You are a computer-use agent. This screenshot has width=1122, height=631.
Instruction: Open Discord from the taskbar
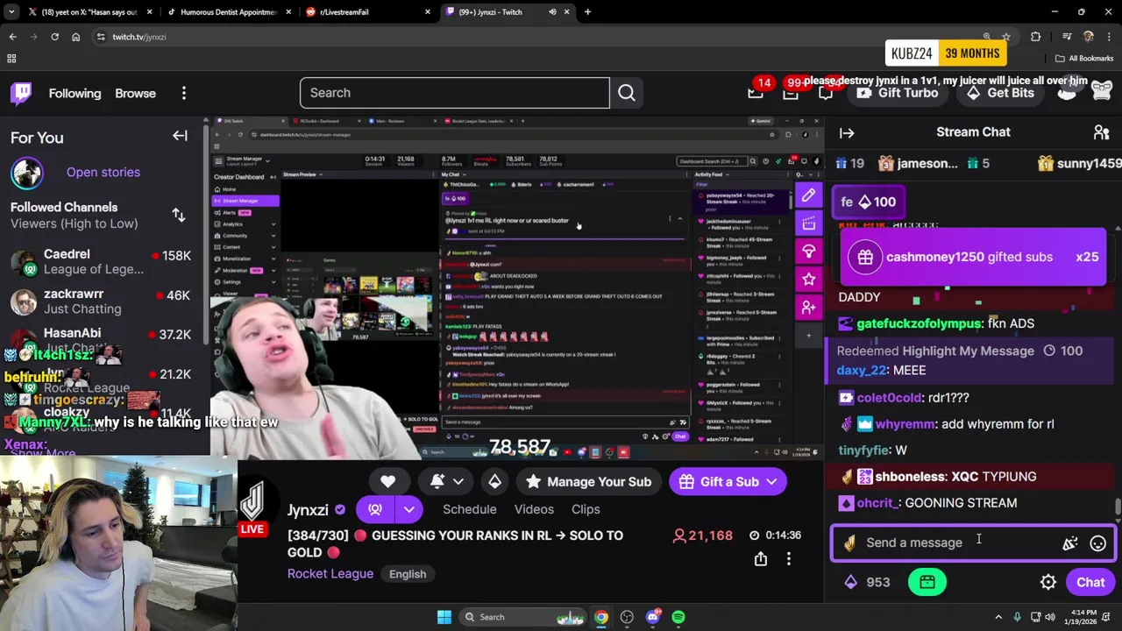point(652,617)
